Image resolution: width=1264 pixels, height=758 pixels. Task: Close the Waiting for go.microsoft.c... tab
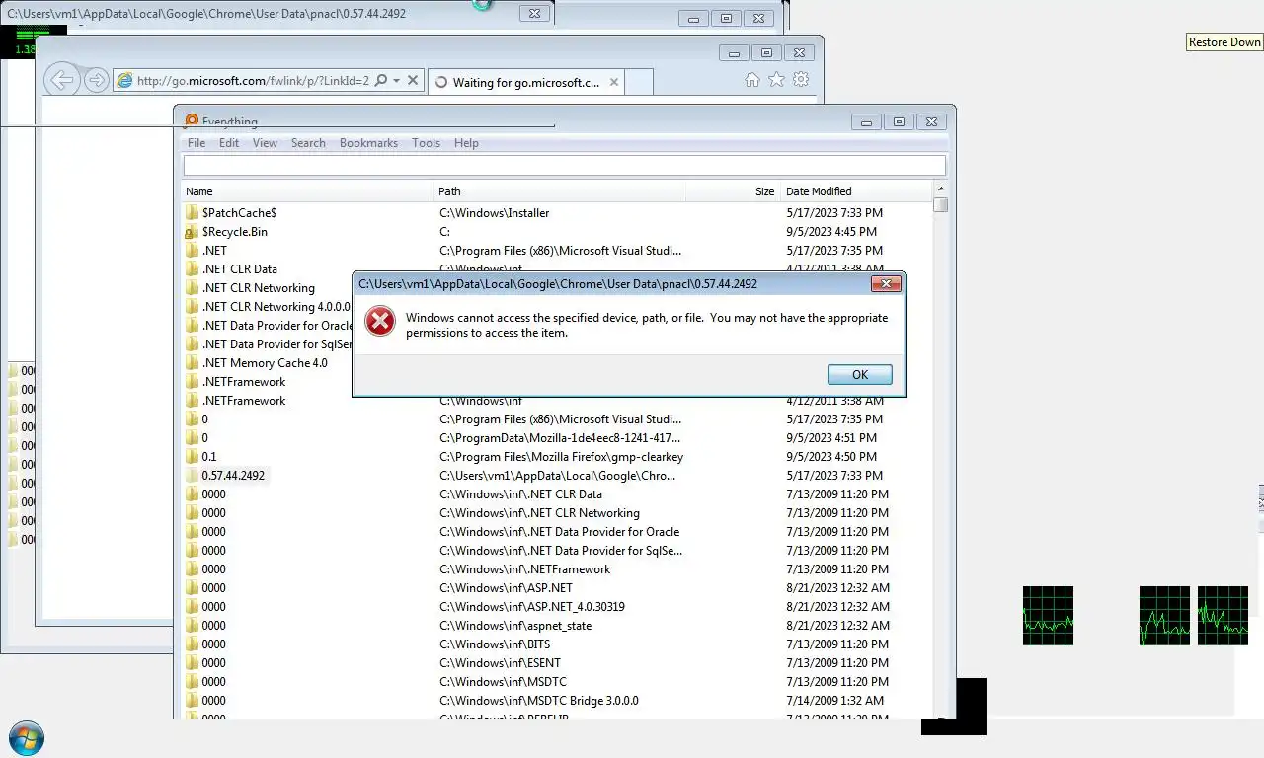coord(613,82)
